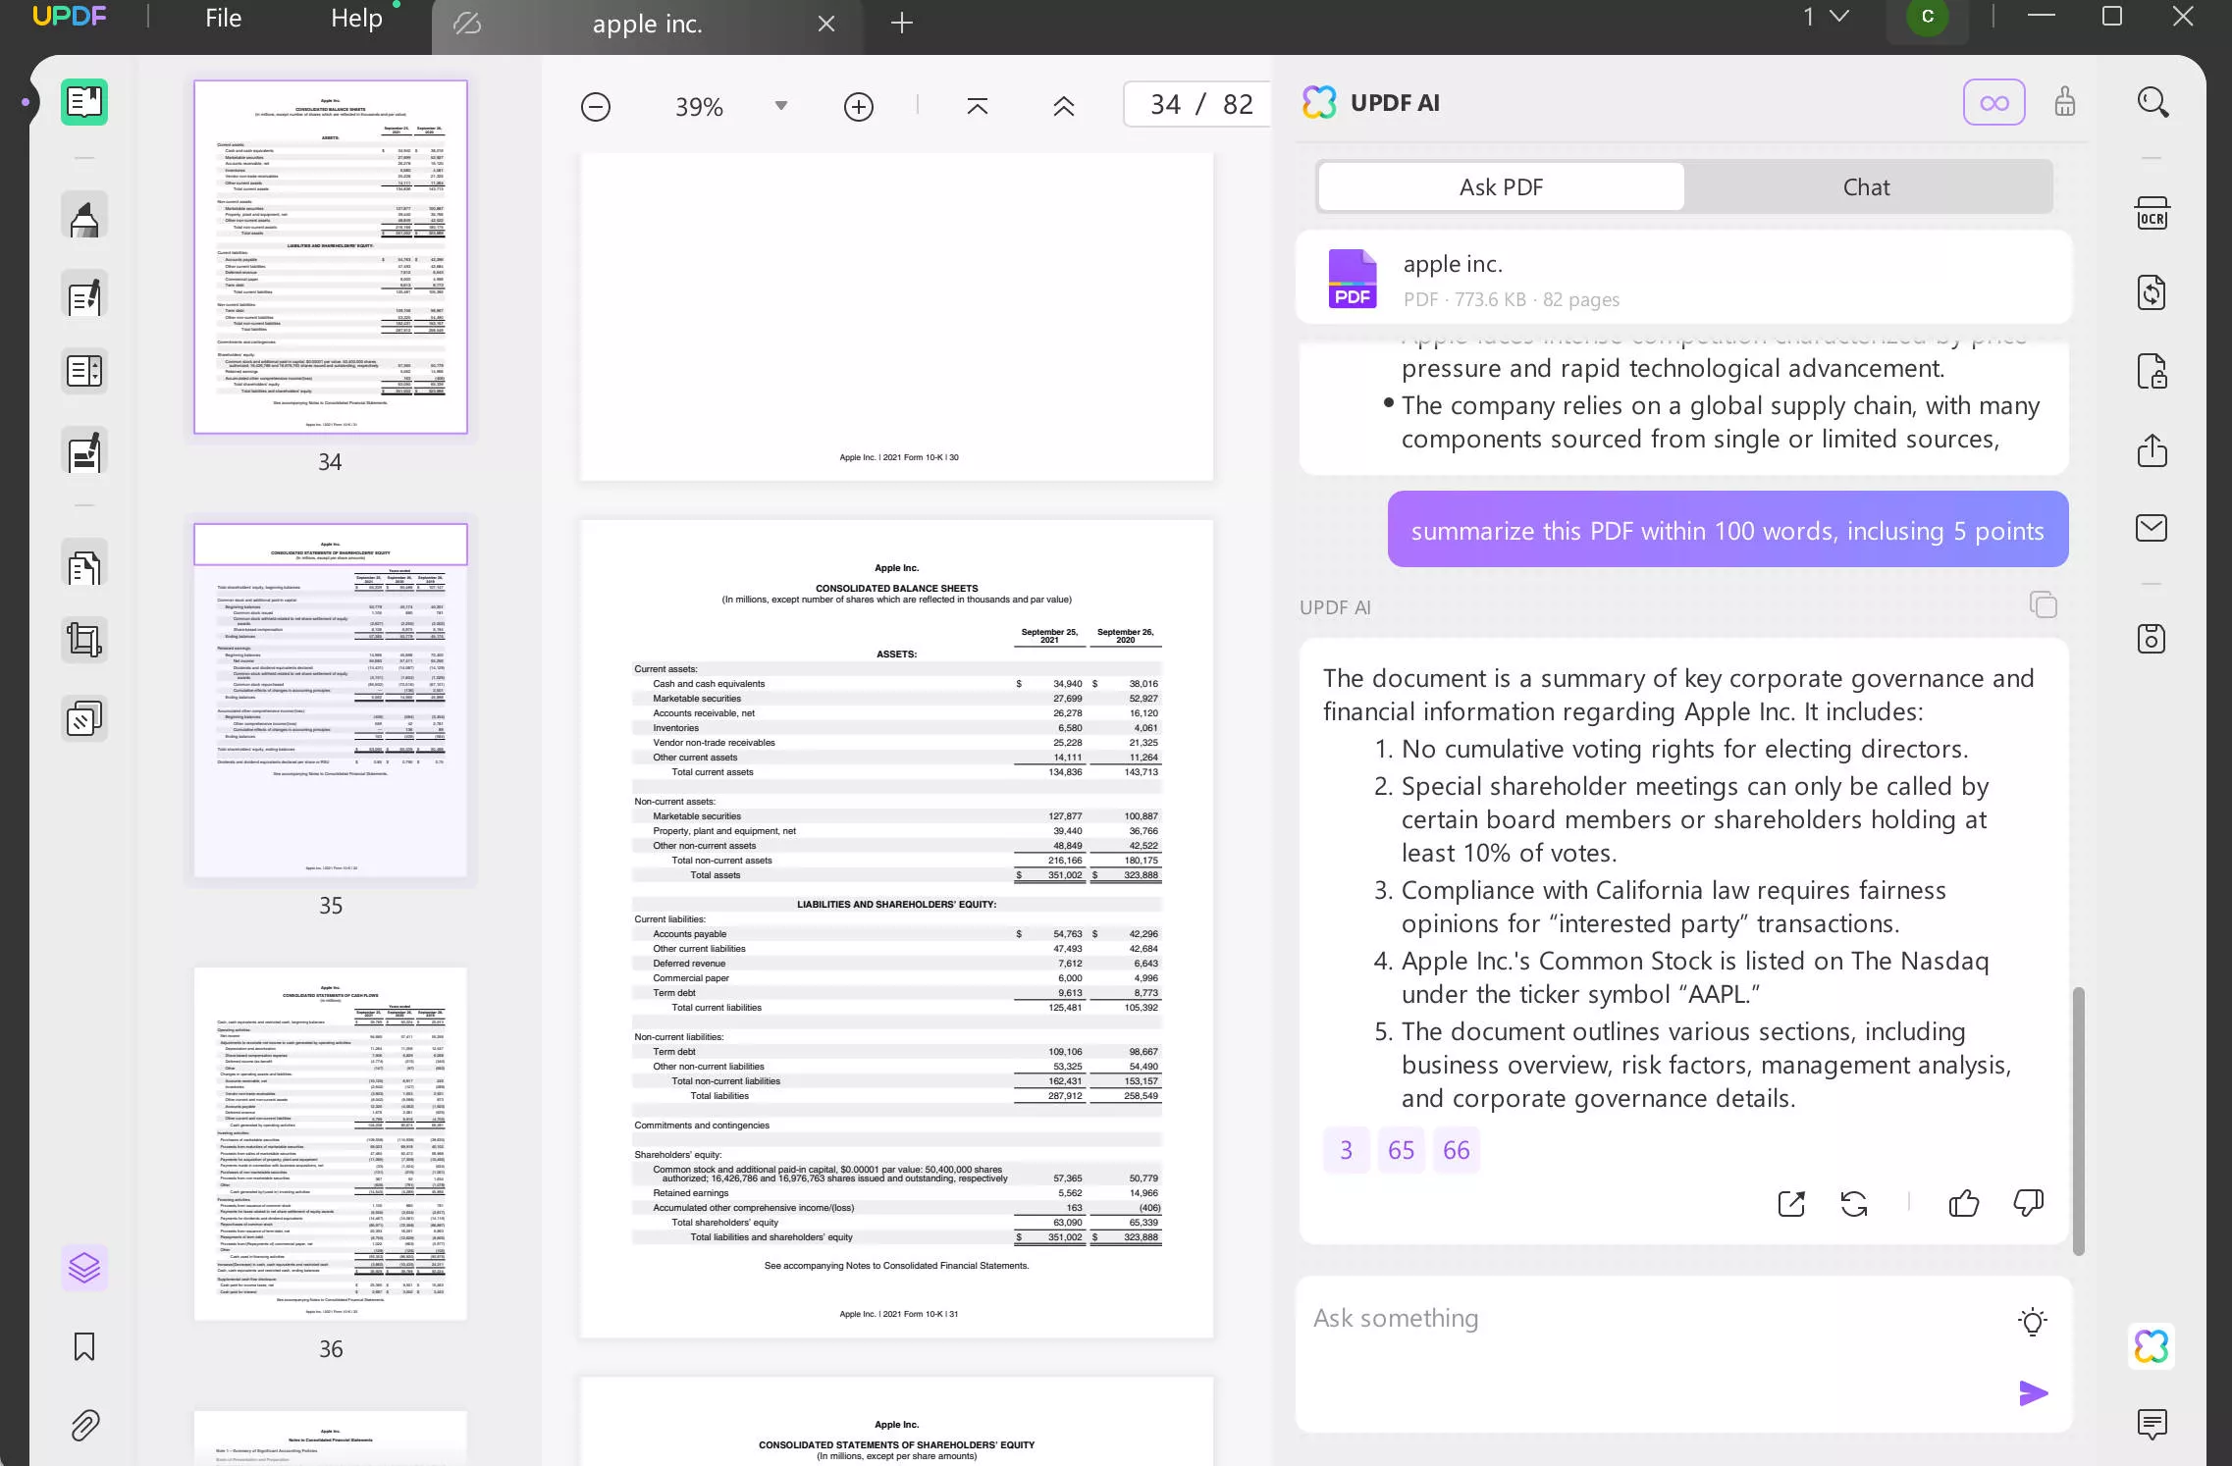Image resolution: width=2232 pixels, height=1466 pixels.
Task: Open the Protect PDF lock tool
Action: point(2152,371)
